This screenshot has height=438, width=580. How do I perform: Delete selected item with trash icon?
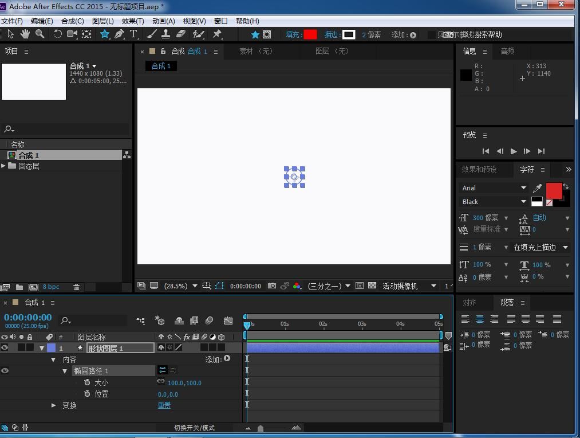tap(76, 287)
